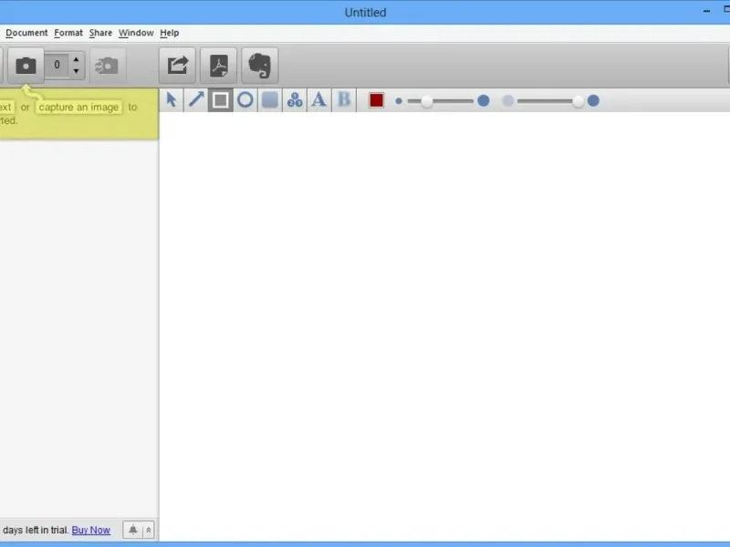Open the red color swatch picker
Image resolution: width=730 pixels, height=547 pixels.
pyautogui.click(x=376, y=100)
